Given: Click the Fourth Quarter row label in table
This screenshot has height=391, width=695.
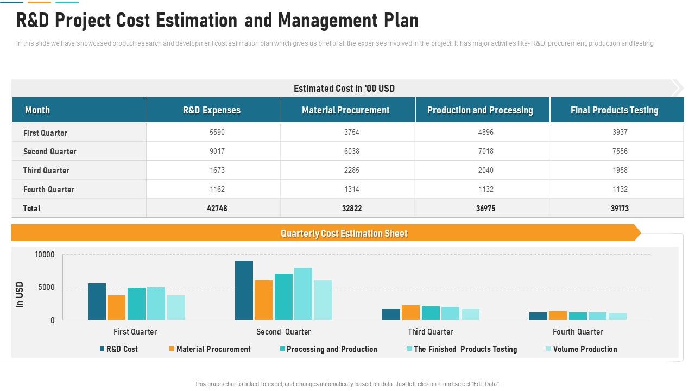Looking at the screenshot, I should [48, 190].
